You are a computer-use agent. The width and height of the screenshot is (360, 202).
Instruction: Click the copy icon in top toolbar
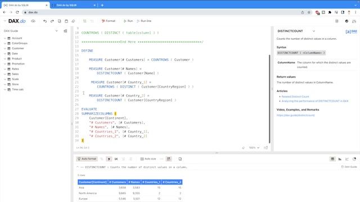59,21
